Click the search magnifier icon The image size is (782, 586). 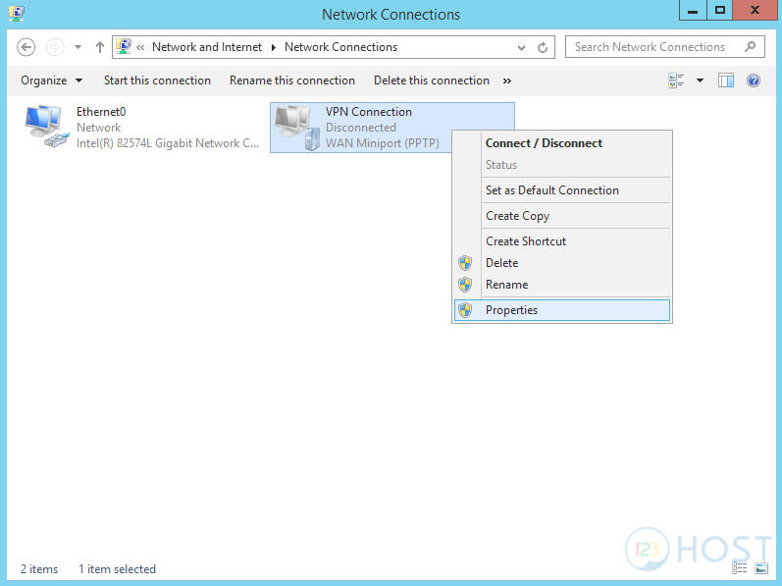click(x=750, y=47)
